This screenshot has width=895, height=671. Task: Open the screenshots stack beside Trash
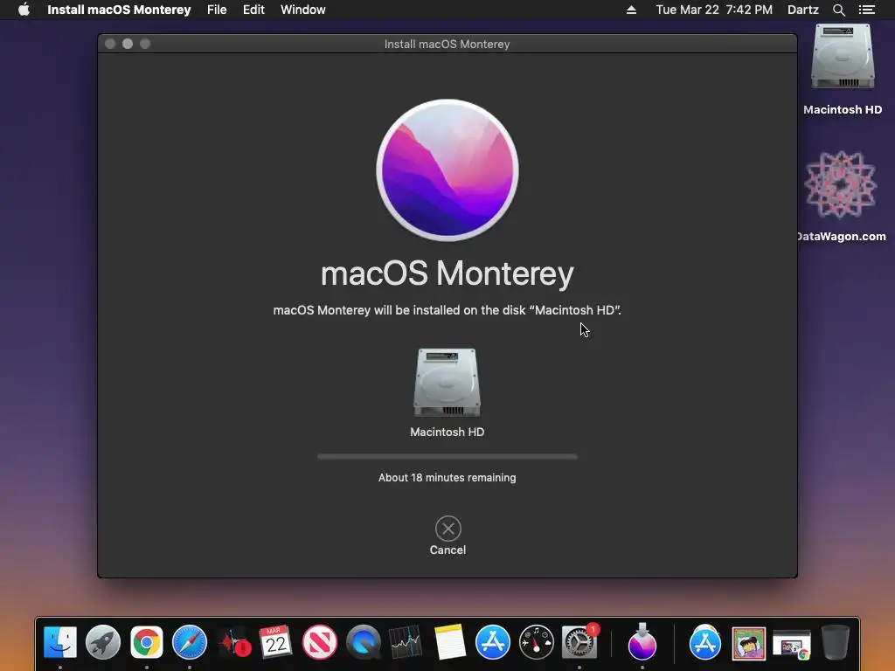792,644
